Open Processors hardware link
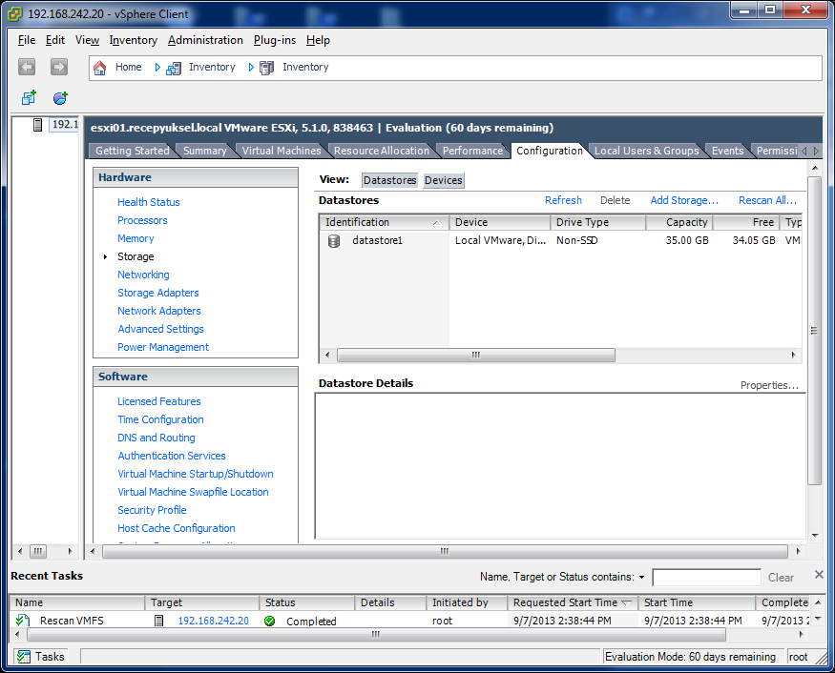Image resolution: width=835 pixels, height=673 pixels. pyautogui.click(x=142, y=220)
